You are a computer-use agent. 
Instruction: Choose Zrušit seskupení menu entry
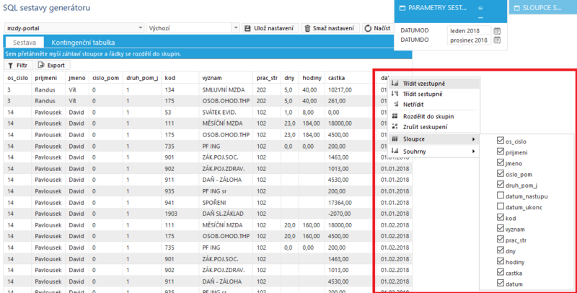(x=434, y=126)
